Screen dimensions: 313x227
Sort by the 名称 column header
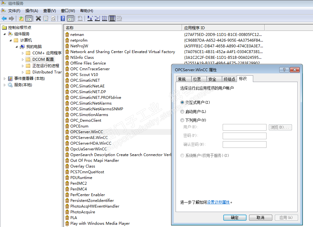(x=123, y=28)
